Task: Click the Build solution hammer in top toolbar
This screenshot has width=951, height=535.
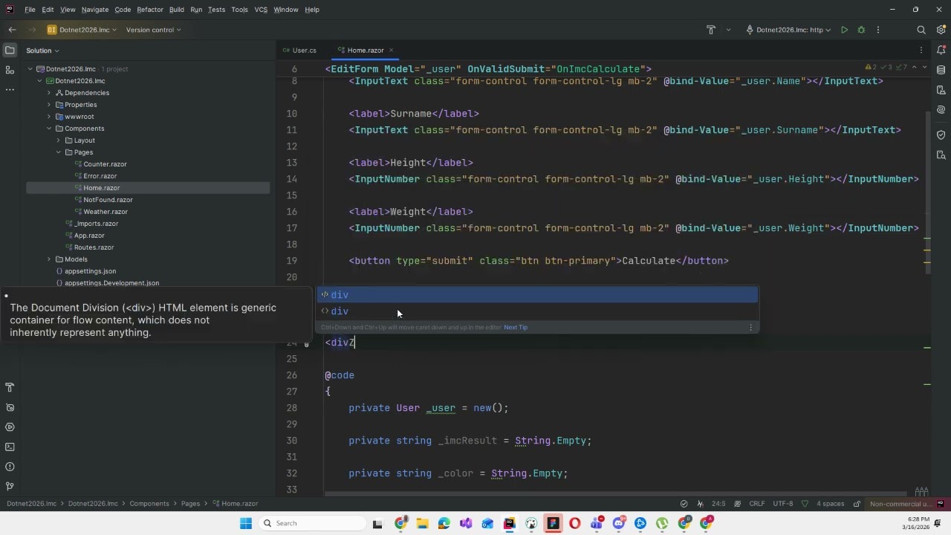Action: (711, 30)
